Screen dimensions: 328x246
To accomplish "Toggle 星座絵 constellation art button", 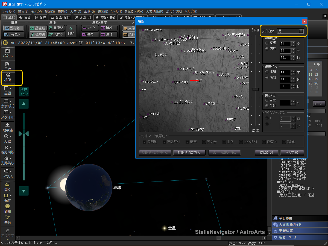I will click(x=56, y=28).
